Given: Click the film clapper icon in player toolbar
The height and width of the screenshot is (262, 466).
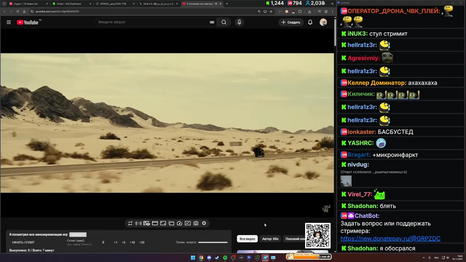Looking at the screenshot, I should coord(155,223).
